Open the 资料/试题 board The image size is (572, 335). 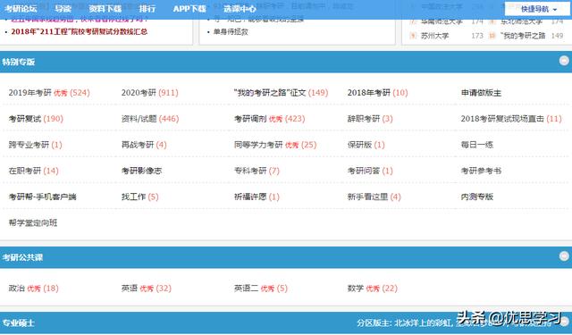[139, 119]
